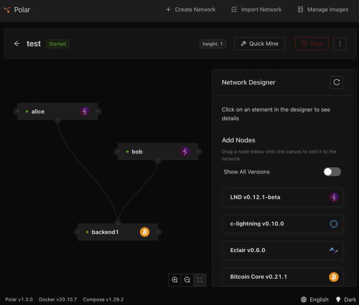
Task: Open Manage Images from top menu
Action: click(x=323, y=10)
